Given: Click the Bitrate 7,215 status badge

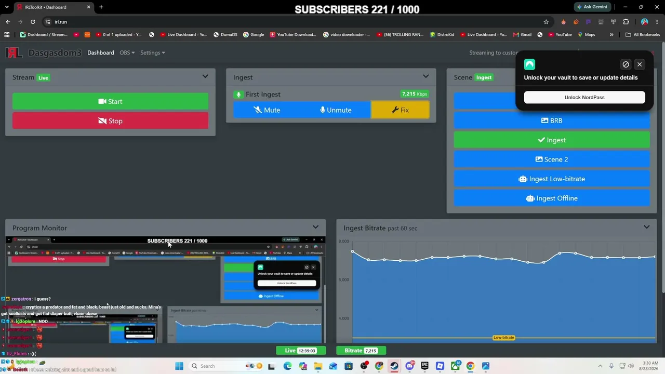Looking at the screenshot, I should (361, 351).
